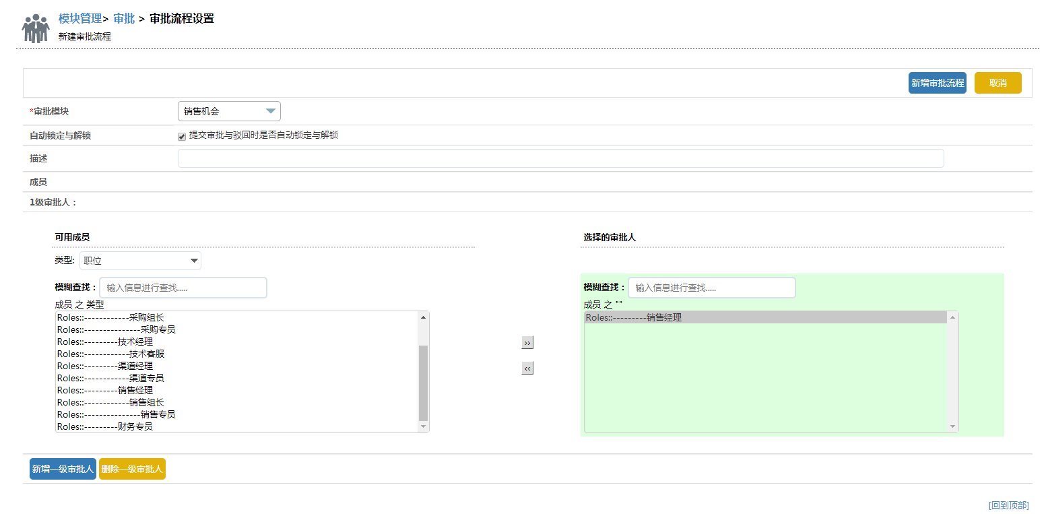Open the 审批模块 dropdown showing 销售机会
1046x514 pixels.
229,111
